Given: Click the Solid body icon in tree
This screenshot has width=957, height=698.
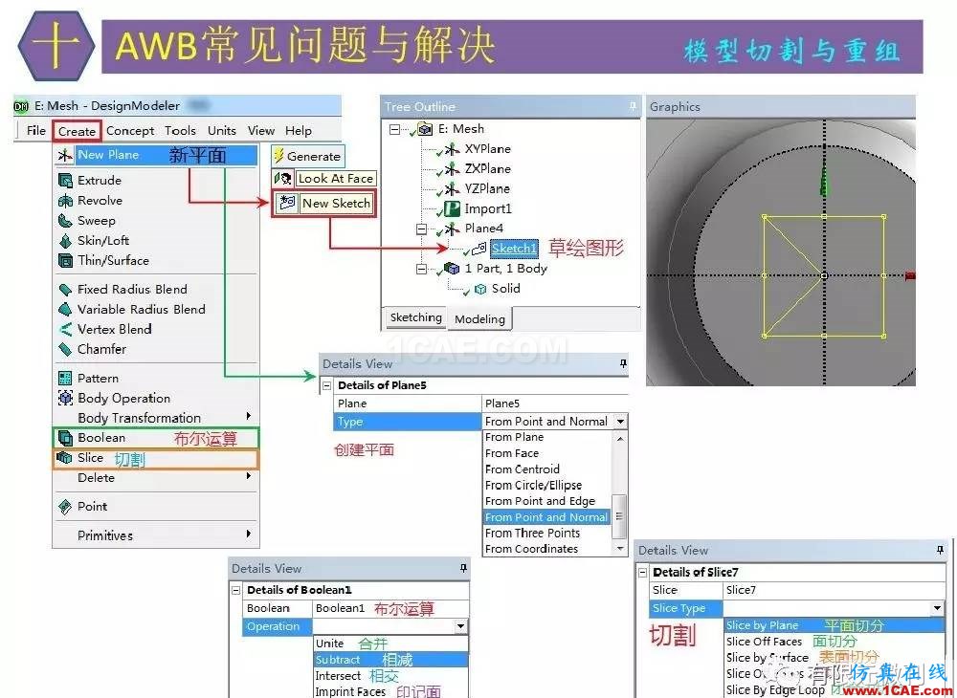Looking at the screenshot, I should 480,289.
